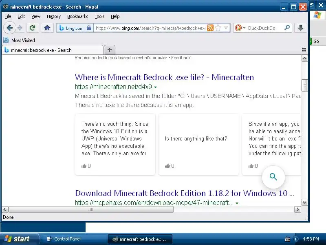Click the bing.com site identity lock
This screenshot has height=245, width=326.
[x=89, y=28]
